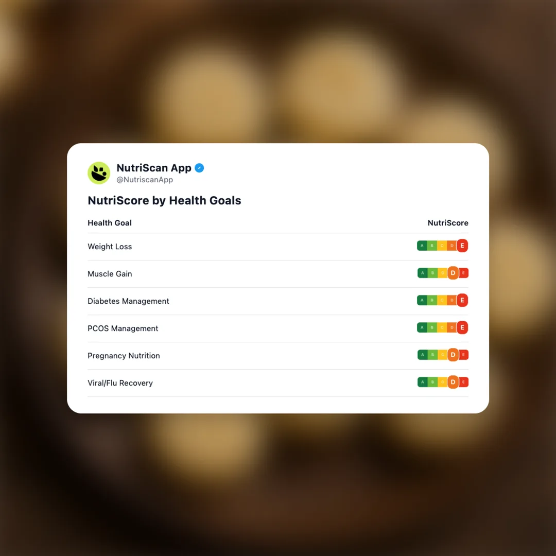Click the Diabetes Management goal label
Viewport: 556px width, 556px height.
(x=128, y=301)
